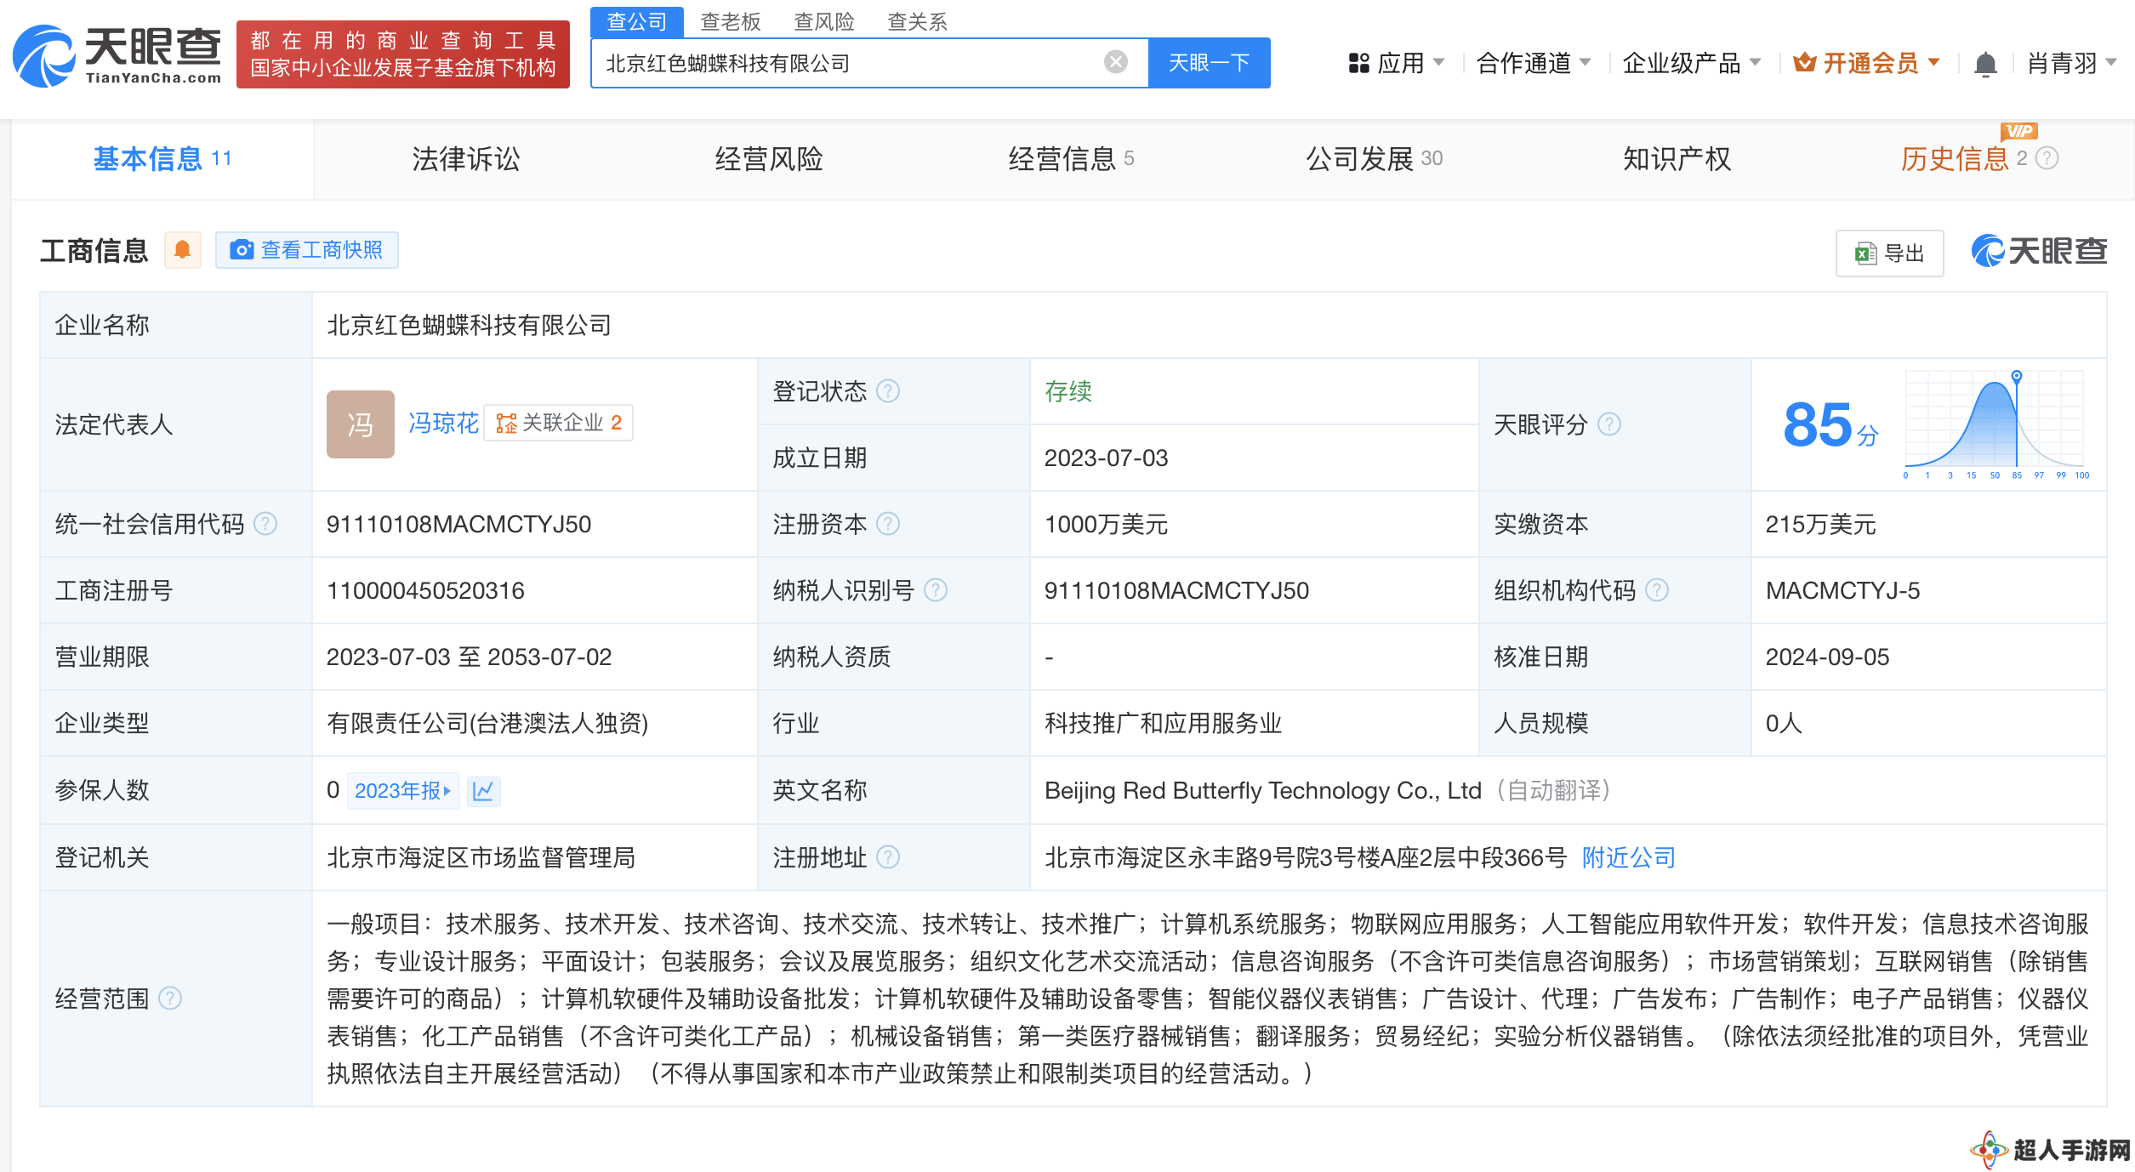Click help icon next to 注册地址

coord(887,857)
